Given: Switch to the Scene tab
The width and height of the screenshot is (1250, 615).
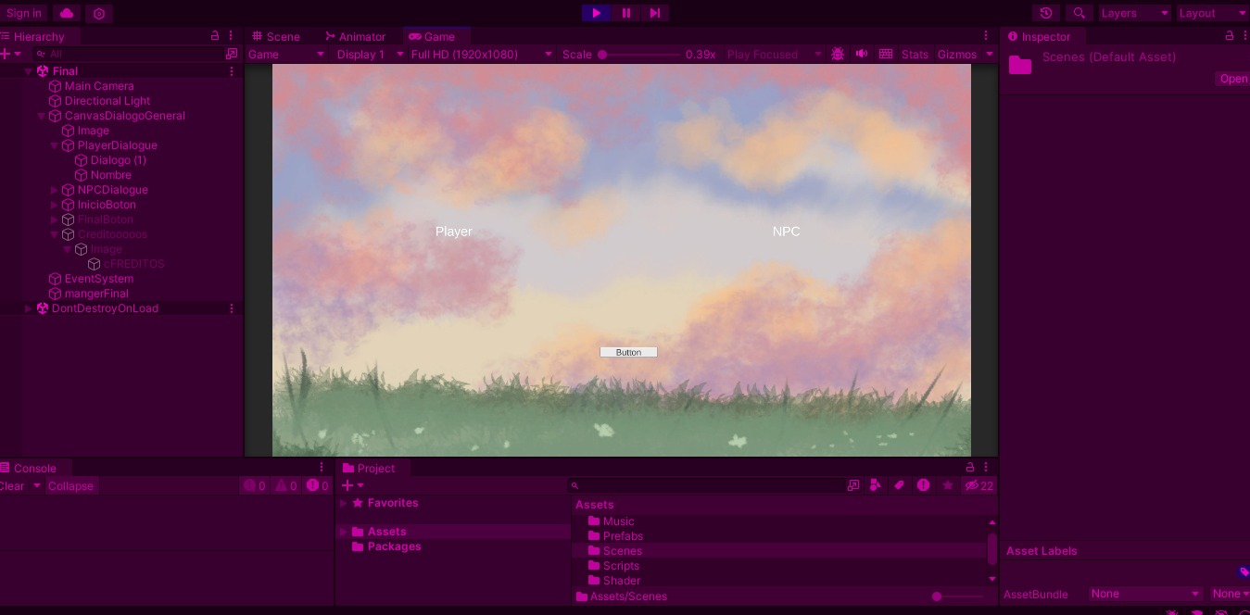Looking at the screenshot, I should [x=276, y=36].
